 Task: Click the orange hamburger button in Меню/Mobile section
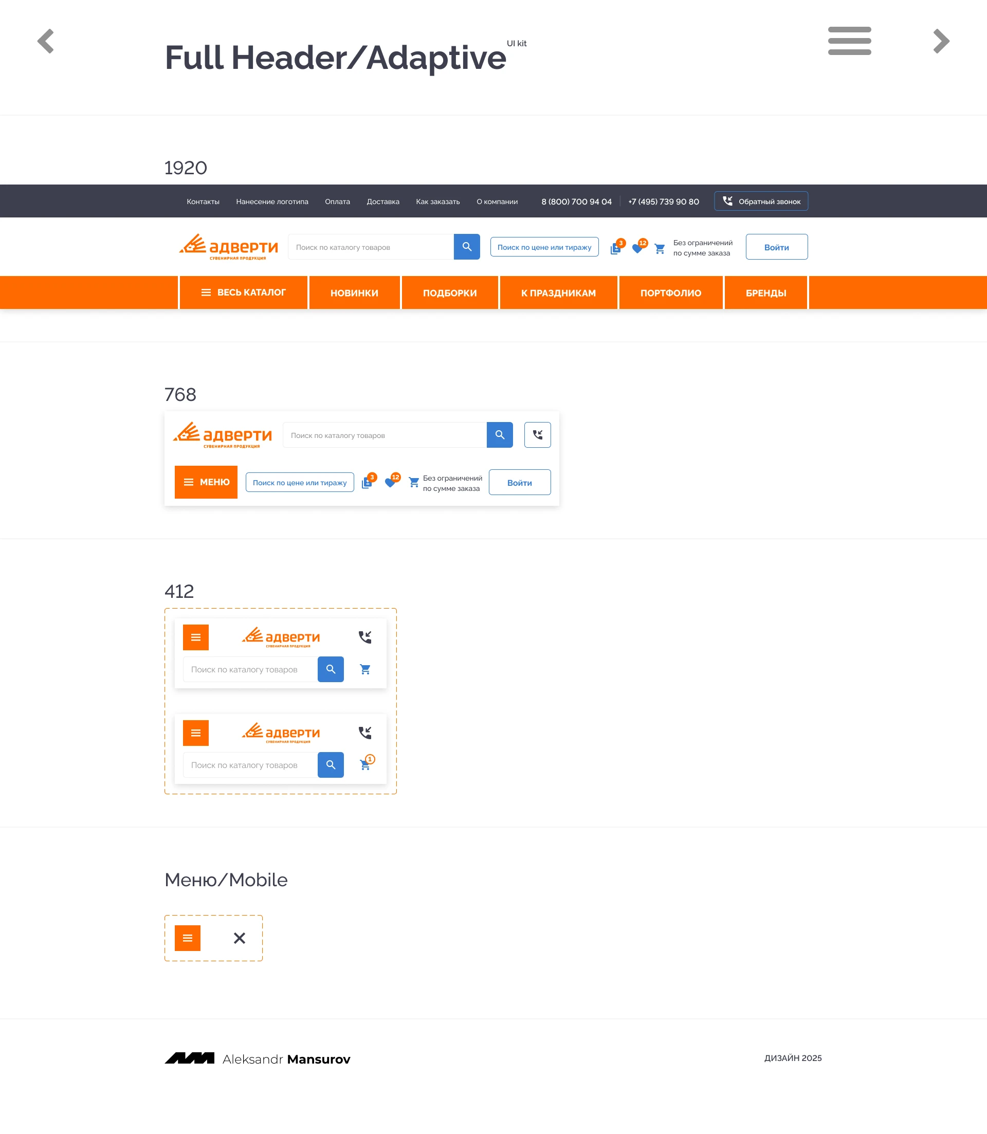(x=187, y=938)
